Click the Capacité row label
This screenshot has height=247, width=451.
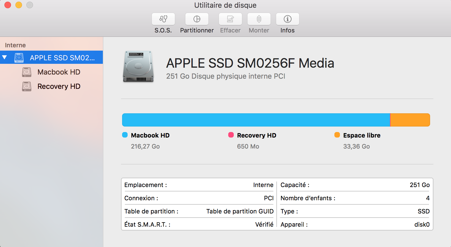tap(295, 185)
